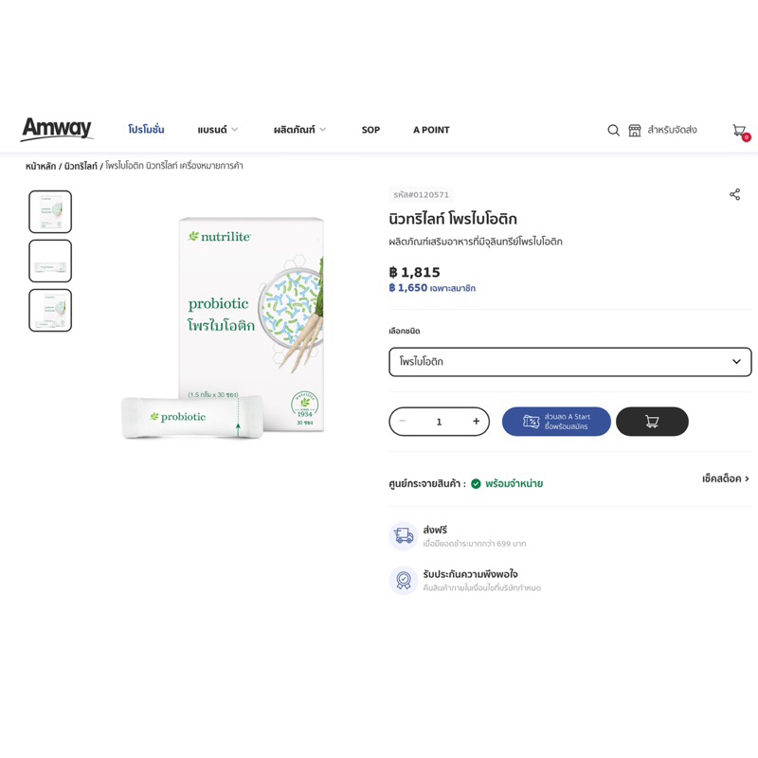Click the share icon
The image size is (758, 758).
click(x=735, y=194)
